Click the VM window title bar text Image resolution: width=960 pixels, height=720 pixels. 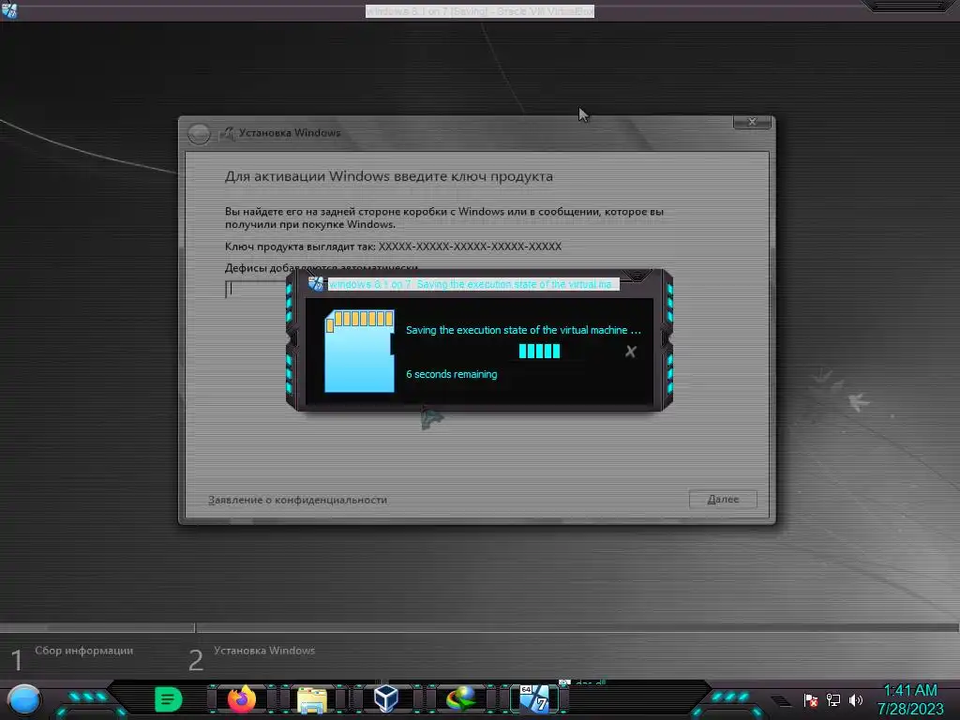click(480, 11)
